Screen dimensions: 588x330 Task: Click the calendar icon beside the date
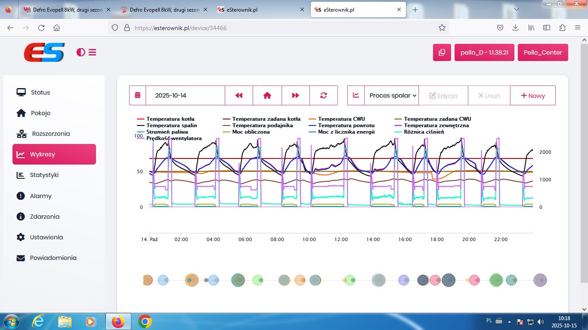pos(137,95)
